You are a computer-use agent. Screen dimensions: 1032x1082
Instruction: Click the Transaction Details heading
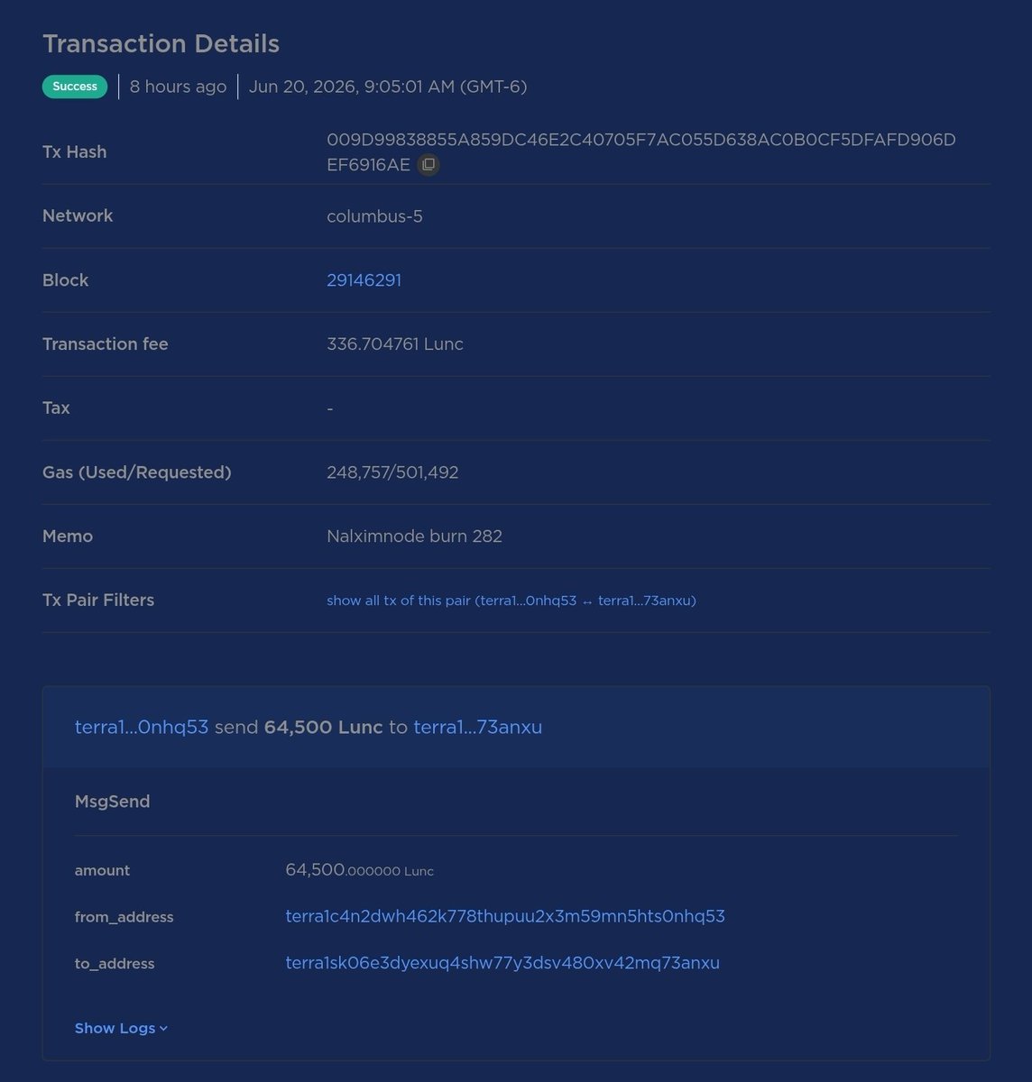click(x=161, y=43)
